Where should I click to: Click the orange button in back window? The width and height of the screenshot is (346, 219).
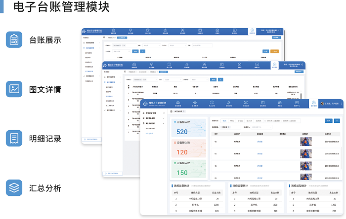tap(275, 51)
